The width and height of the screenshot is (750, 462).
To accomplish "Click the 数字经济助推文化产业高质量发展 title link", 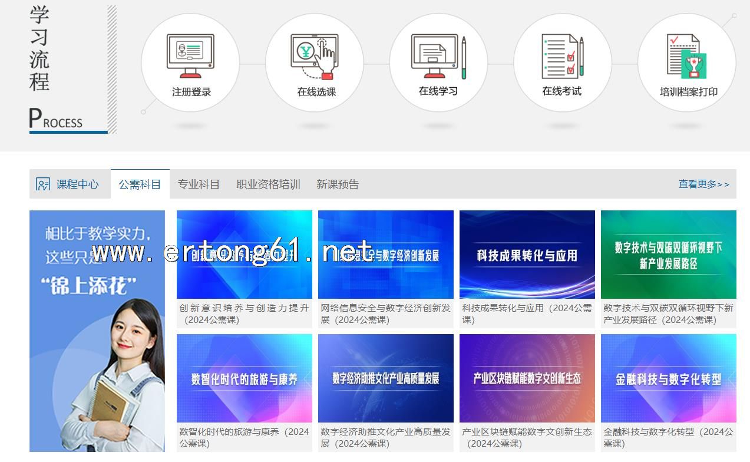I will click(386, 437).
